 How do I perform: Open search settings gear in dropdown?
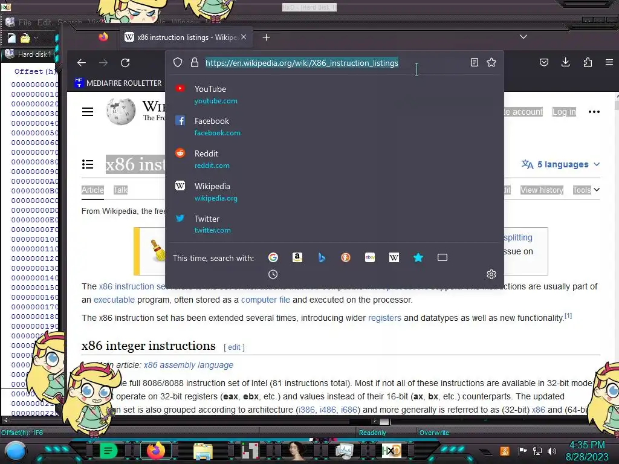(x=491, y=274)
